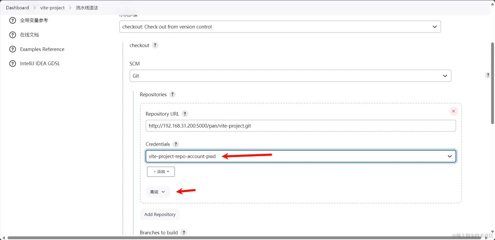The width and height of the screenshot is (495, 240).
Task: Click the breadcrumb chevron after Dashboard
Action: click(35, 8)
